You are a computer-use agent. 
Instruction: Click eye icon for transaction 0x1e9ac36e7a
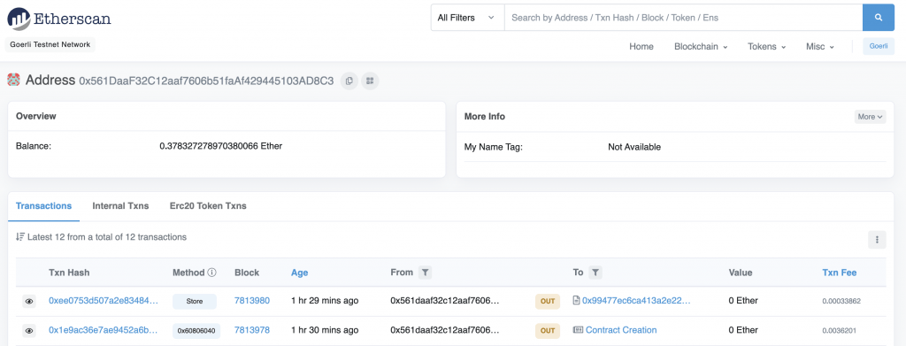coord(29,330)
